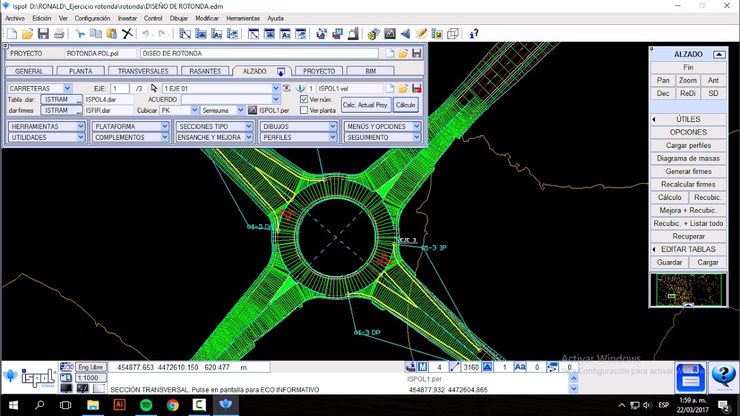Click the profile chart icon in main toolbar
This screenshot has height=416, width=740.
390,34
